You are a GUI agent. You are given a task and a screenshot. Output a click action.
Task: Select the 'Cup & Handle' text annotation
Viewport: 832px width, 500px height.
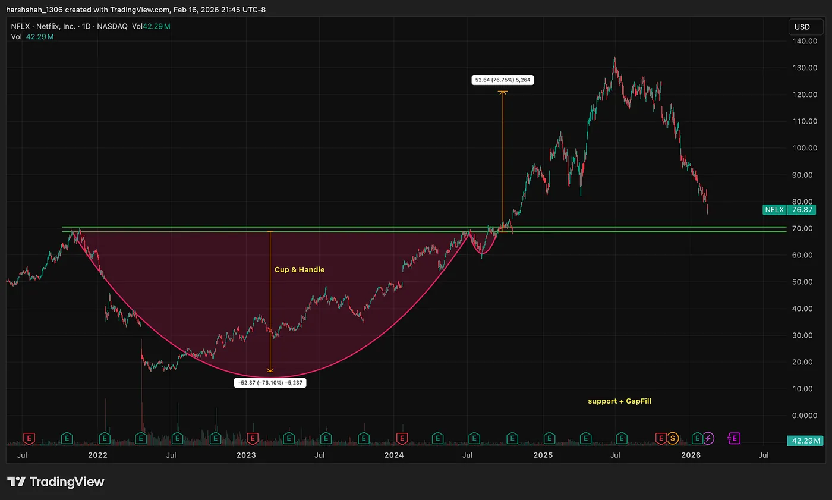point(300,269)
